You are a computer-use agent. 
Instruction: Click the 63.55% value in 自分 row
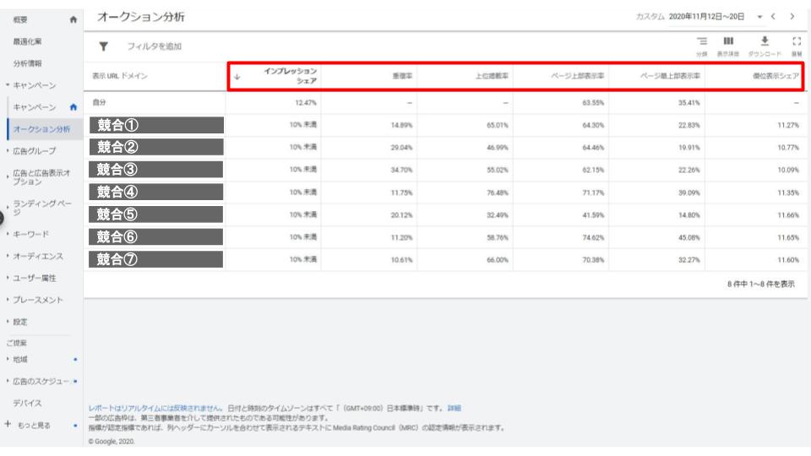coord(593,102)
